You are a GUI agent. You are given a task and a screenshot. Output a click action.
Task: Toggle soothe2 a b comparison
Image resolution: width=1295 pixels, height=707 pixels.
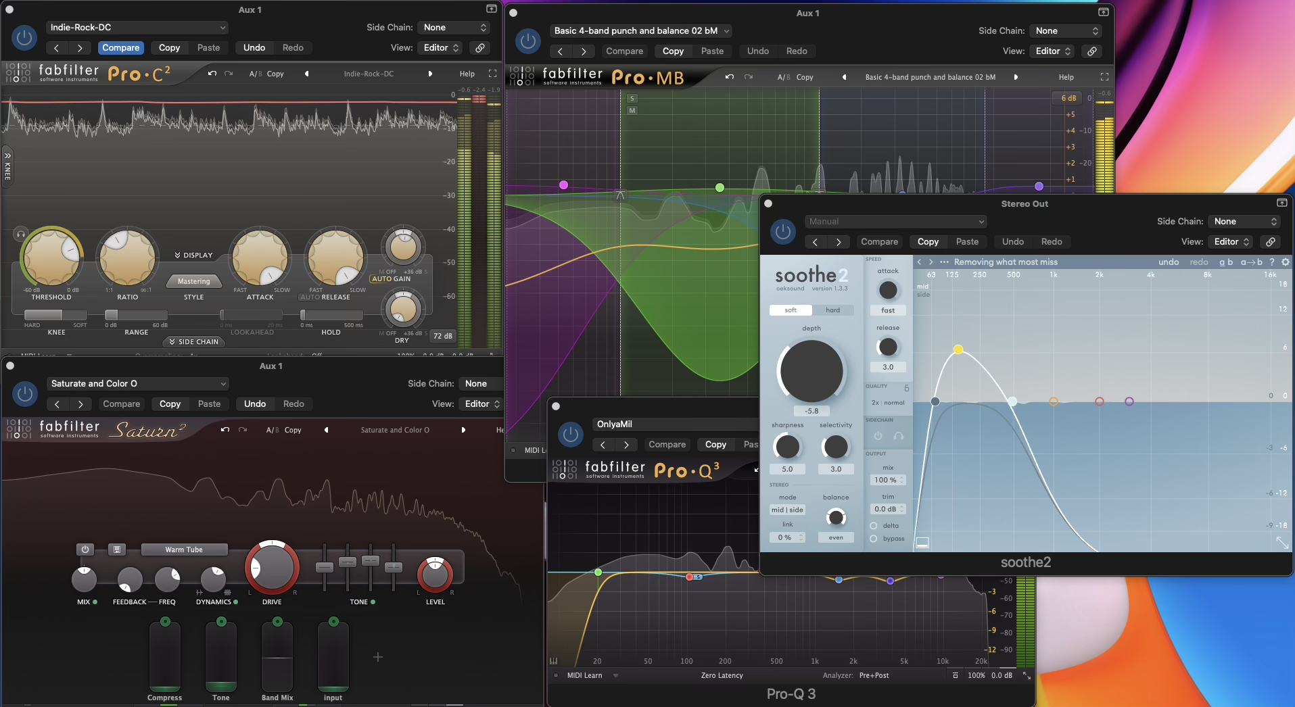pos(1226,262)
